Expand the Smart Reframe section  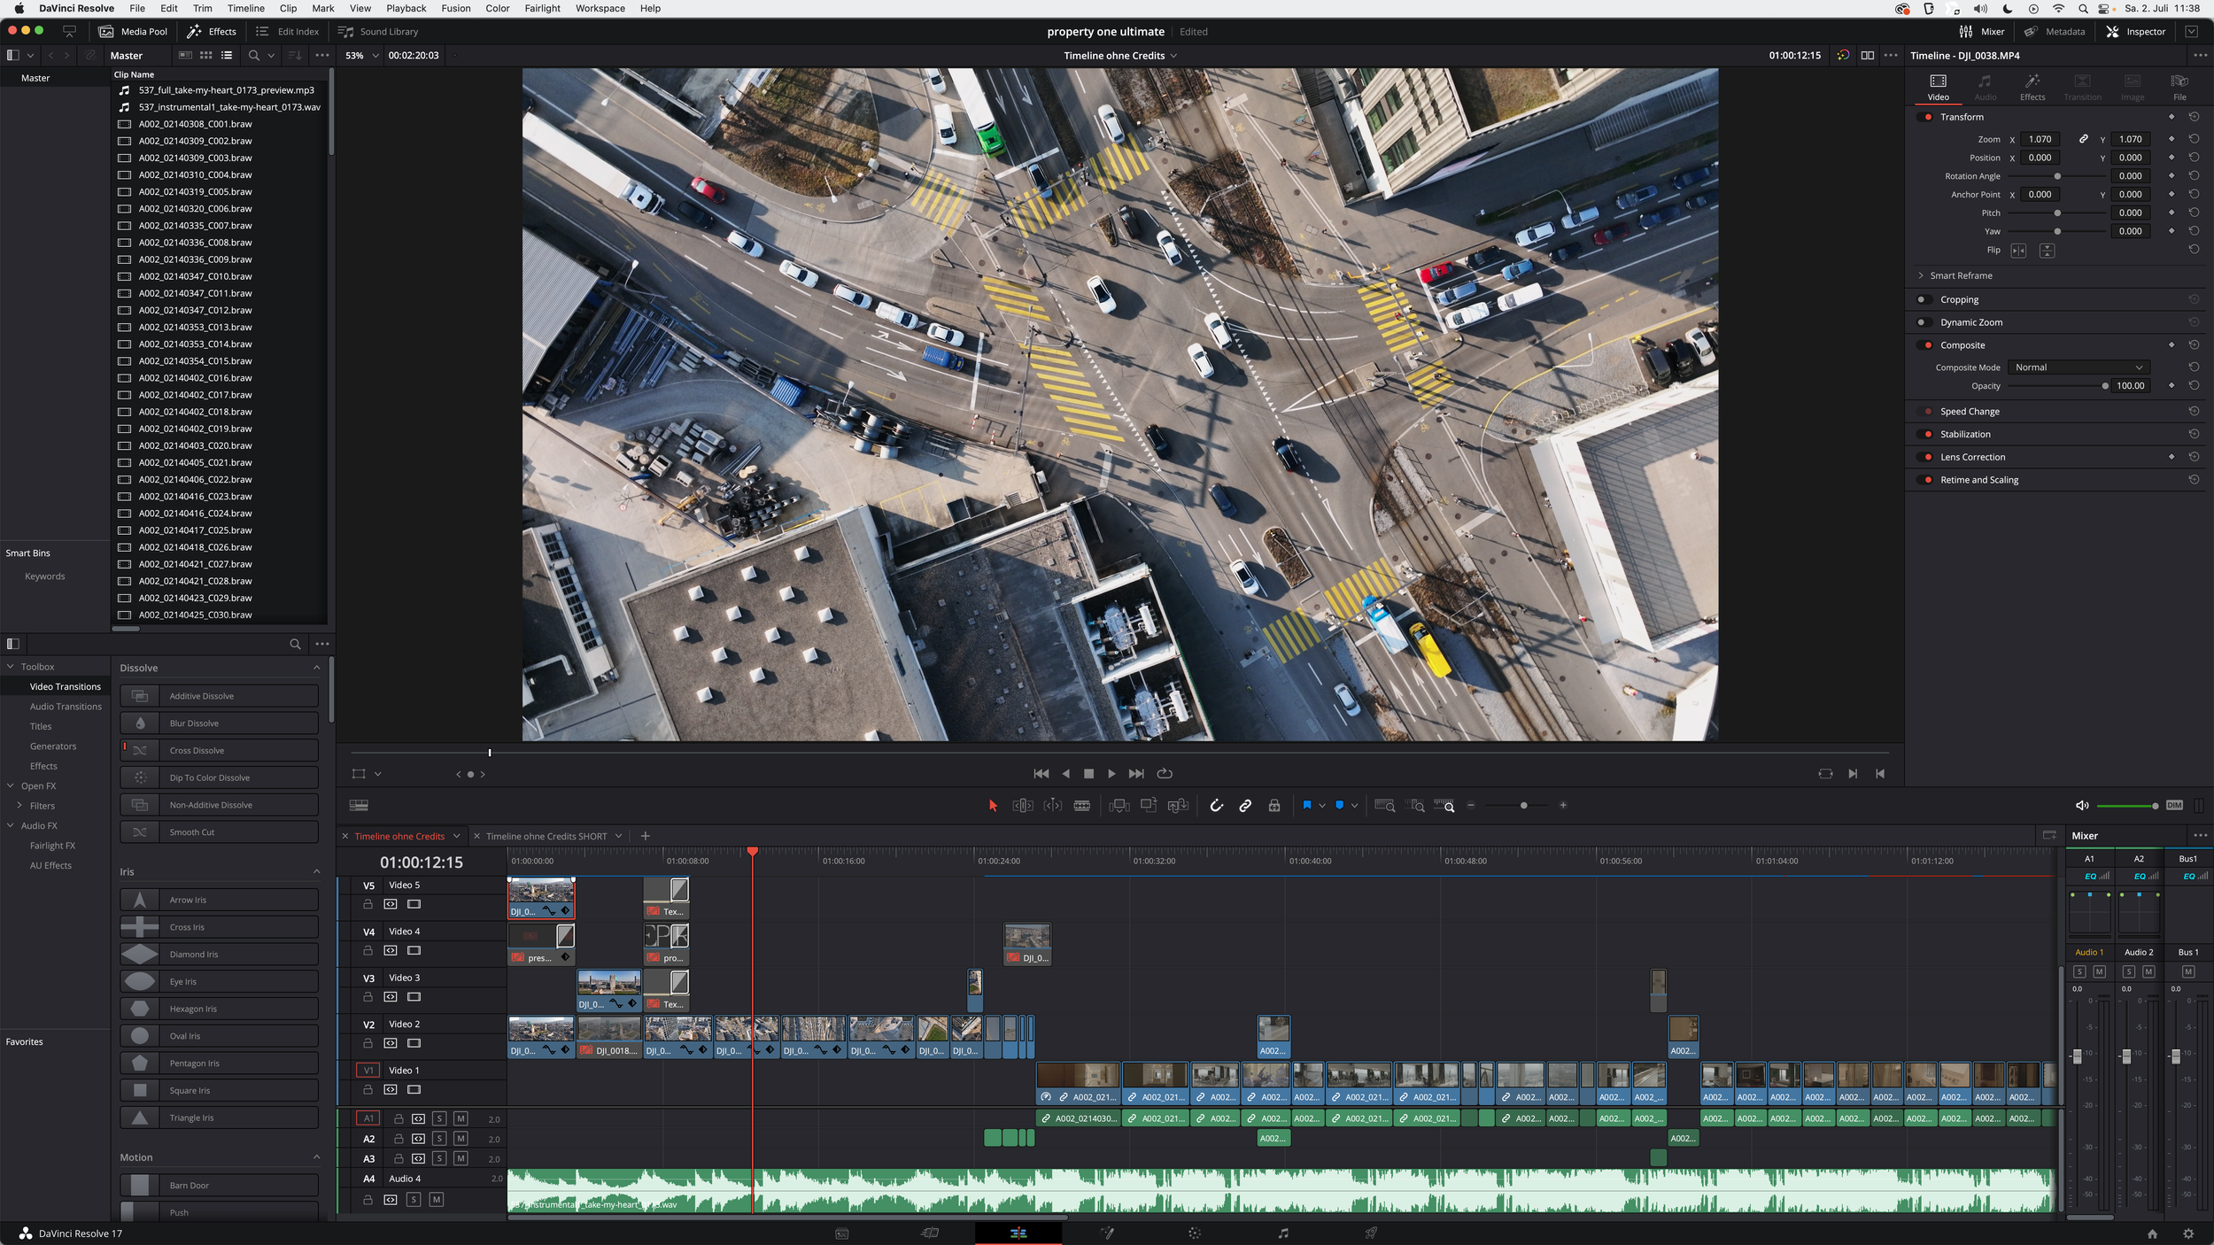point(1921,276)
